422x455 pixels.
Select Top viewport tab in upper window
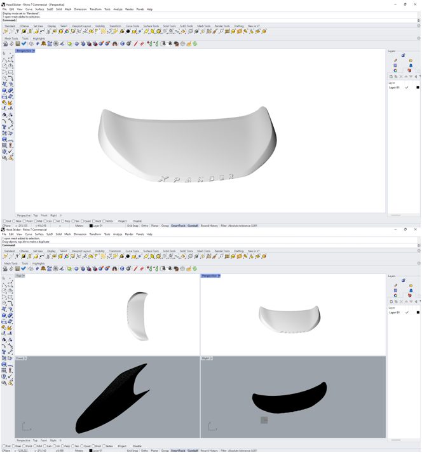[x=36, y=215]
